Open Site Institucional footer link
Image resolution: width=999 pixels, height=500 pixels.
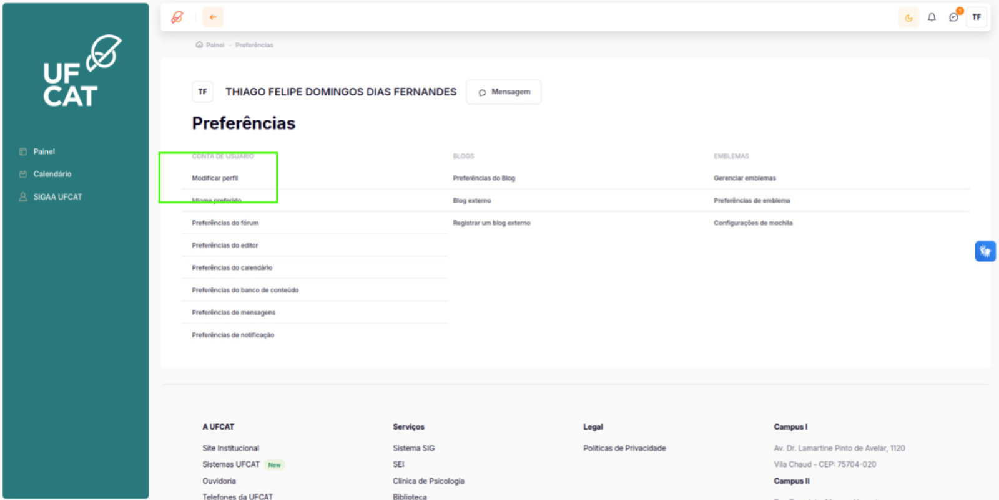[x=230, y=448]
